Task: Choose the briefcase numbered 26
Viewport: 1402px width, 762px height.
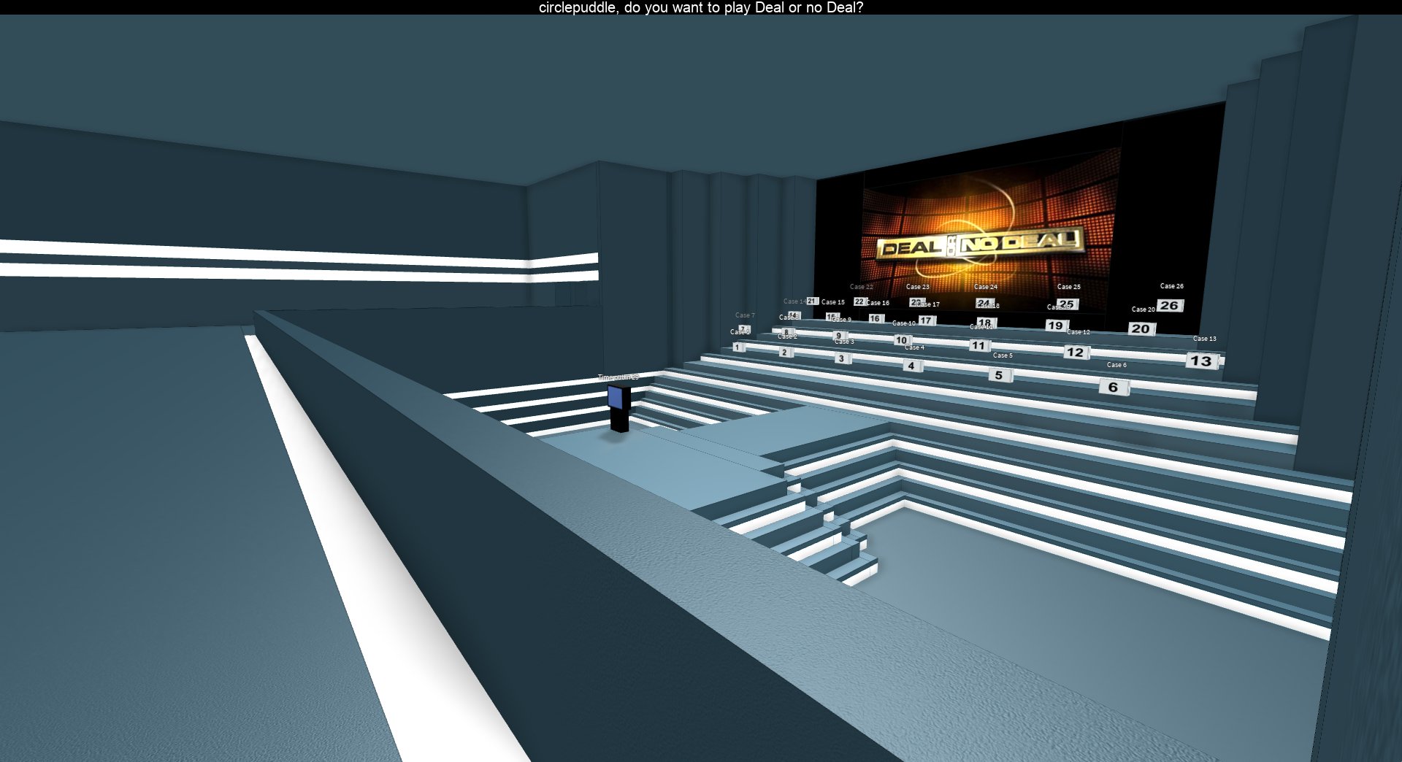Action: (x=1170, y=306)
